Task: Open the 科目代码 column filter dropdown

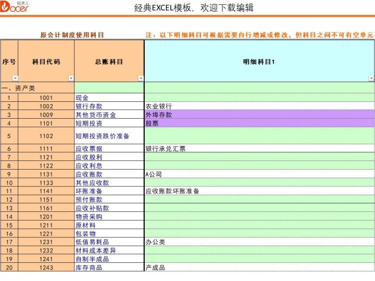Action: (71, 78)
